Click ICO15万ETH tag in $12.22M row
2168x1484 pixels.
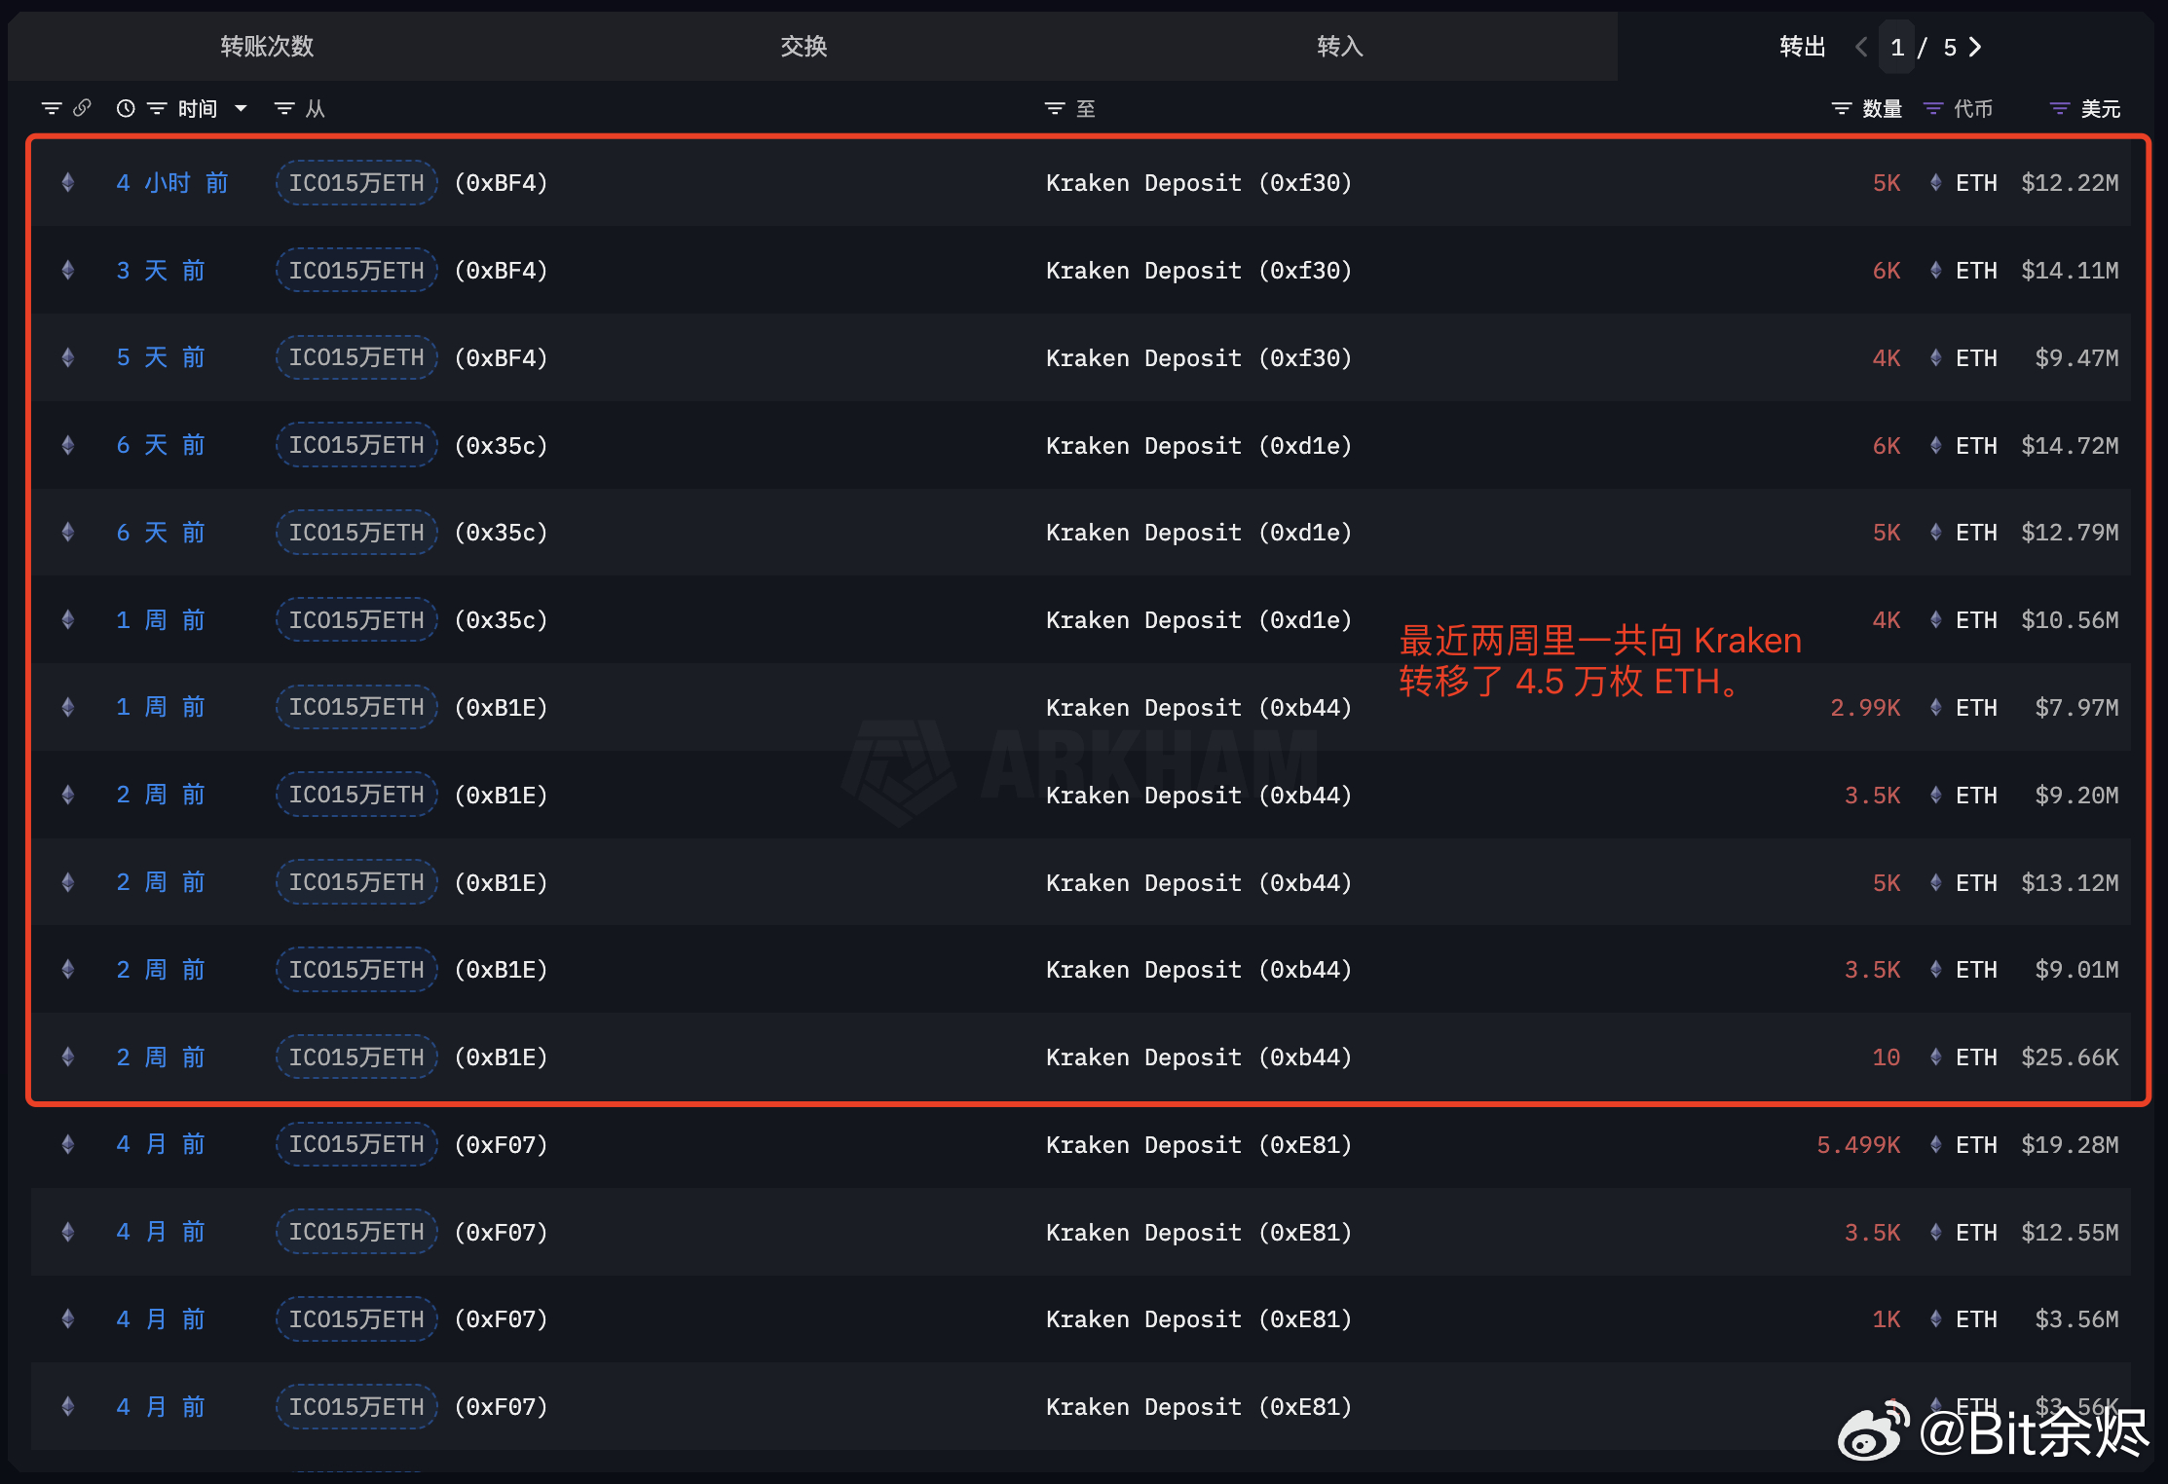click(356, 183)
